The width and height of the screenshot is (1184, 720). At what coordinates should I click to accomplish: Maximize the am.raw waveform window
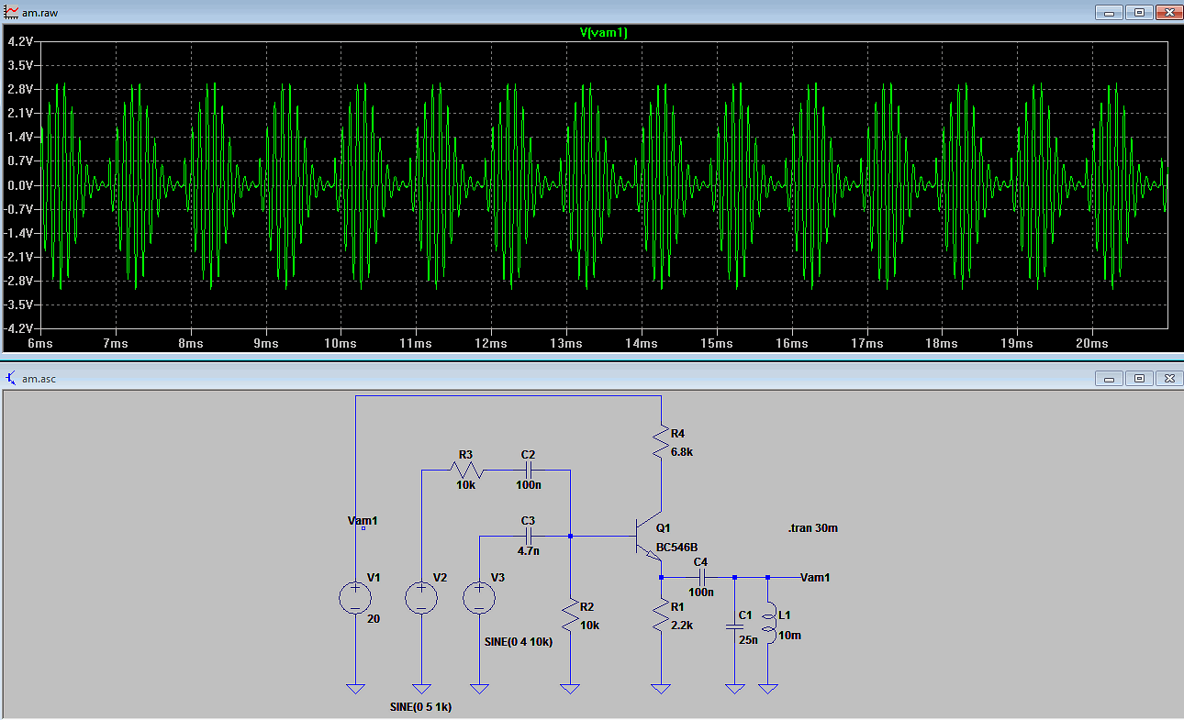[x=1139, y=12]
